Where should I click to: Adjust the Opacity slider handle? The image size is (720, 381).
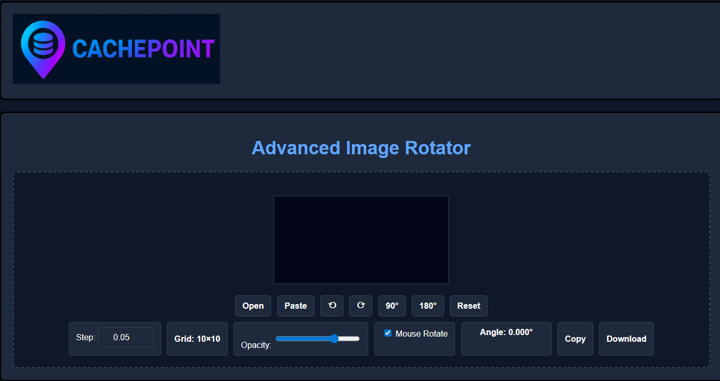(x=334, y=339)
